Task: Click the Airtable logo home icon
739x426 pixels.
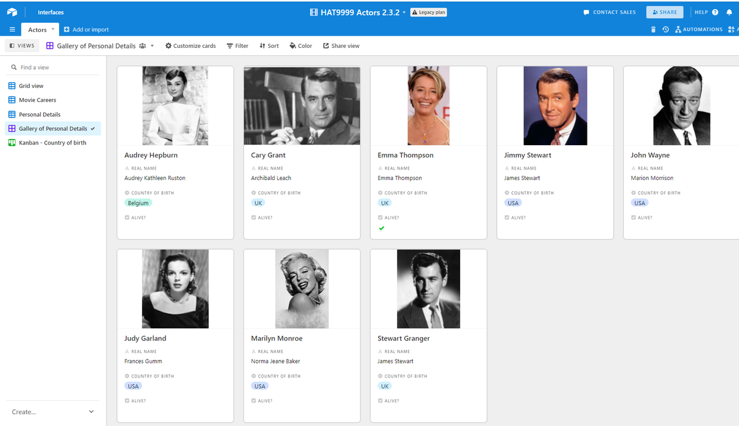Action: pos(12,12)
